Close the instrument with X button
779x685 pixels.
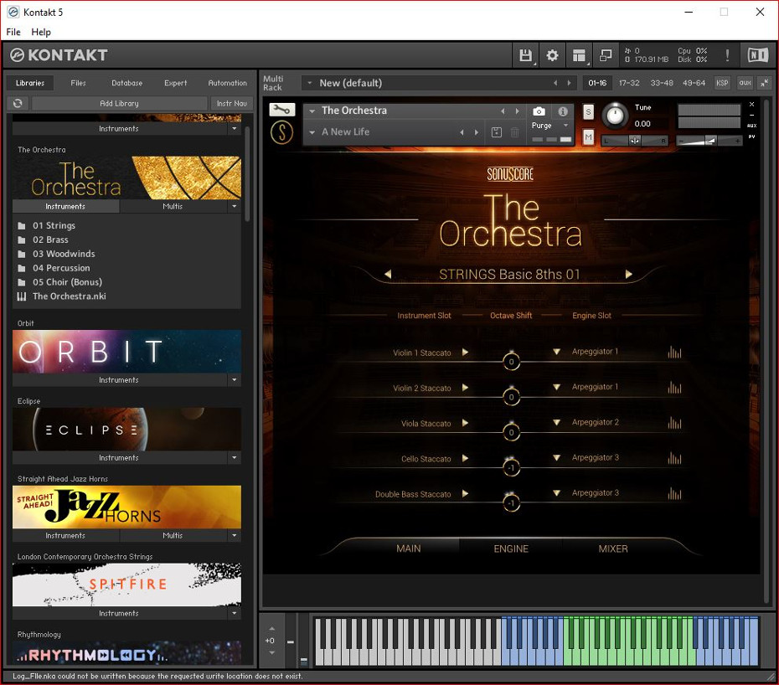point(751,105)
